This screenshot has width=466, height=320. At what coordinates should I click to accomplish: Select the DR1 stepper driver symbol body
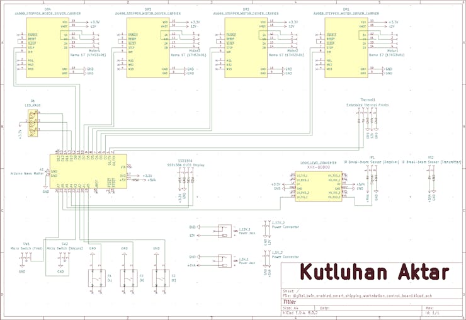(346, 48)
